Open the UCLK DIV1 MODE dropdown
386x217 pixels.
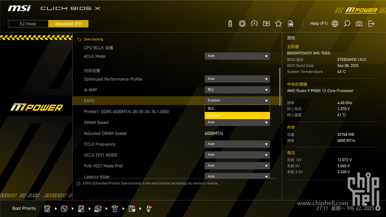pyautogui.click(x=237, y=155)
